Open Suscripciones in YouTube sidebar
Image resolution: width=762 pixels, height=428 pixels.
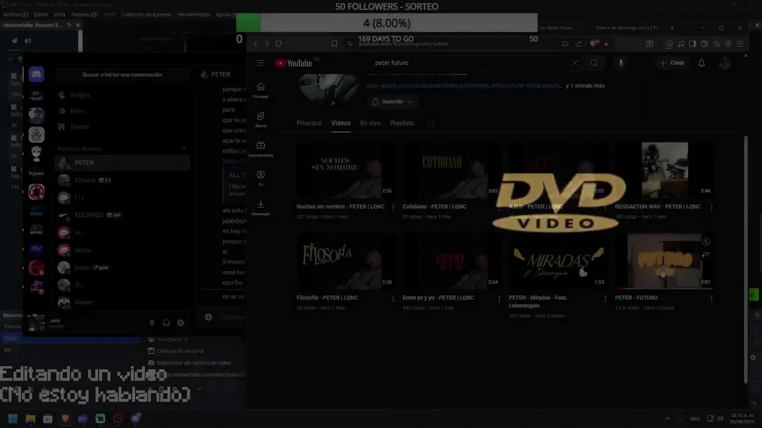(260, 149)
